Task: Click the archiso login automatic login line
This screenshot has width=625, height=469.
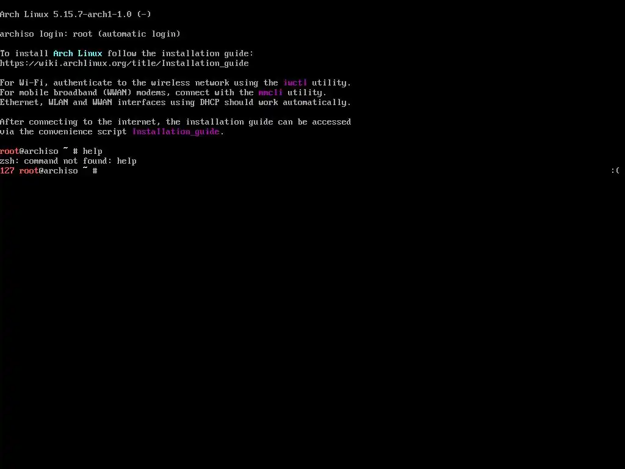Action: 90,34
